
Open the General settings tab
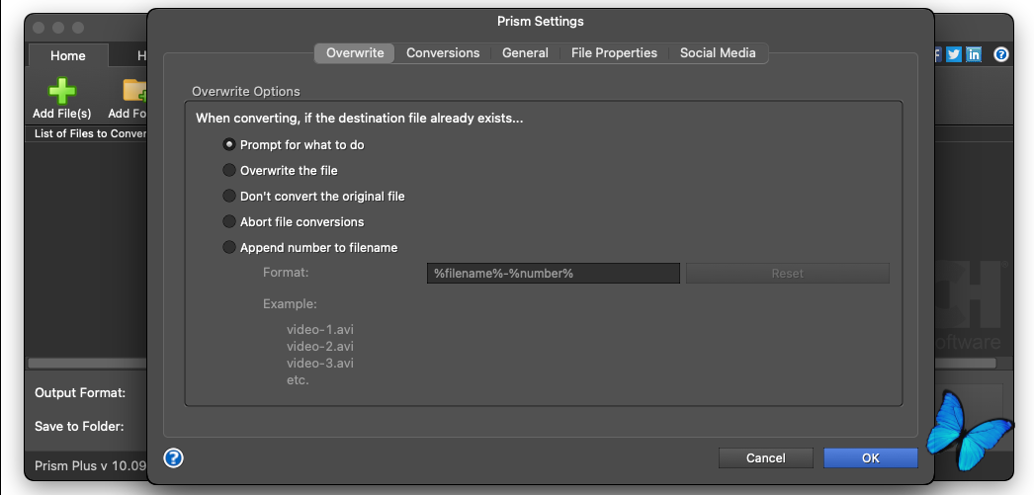525,53
